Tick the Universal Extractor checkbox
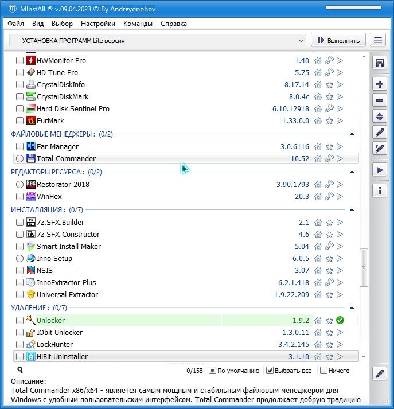 (x=19, y=294)
